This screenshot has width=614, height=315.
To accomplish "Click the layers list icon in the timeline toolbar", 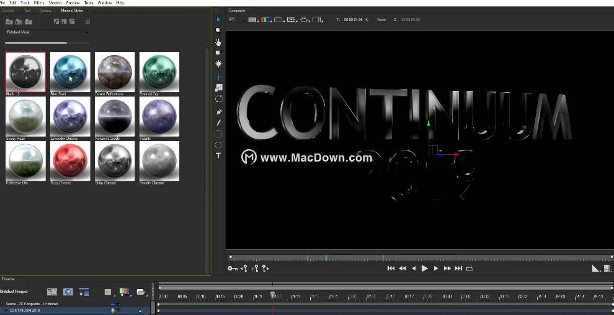I will pos(84,292).
